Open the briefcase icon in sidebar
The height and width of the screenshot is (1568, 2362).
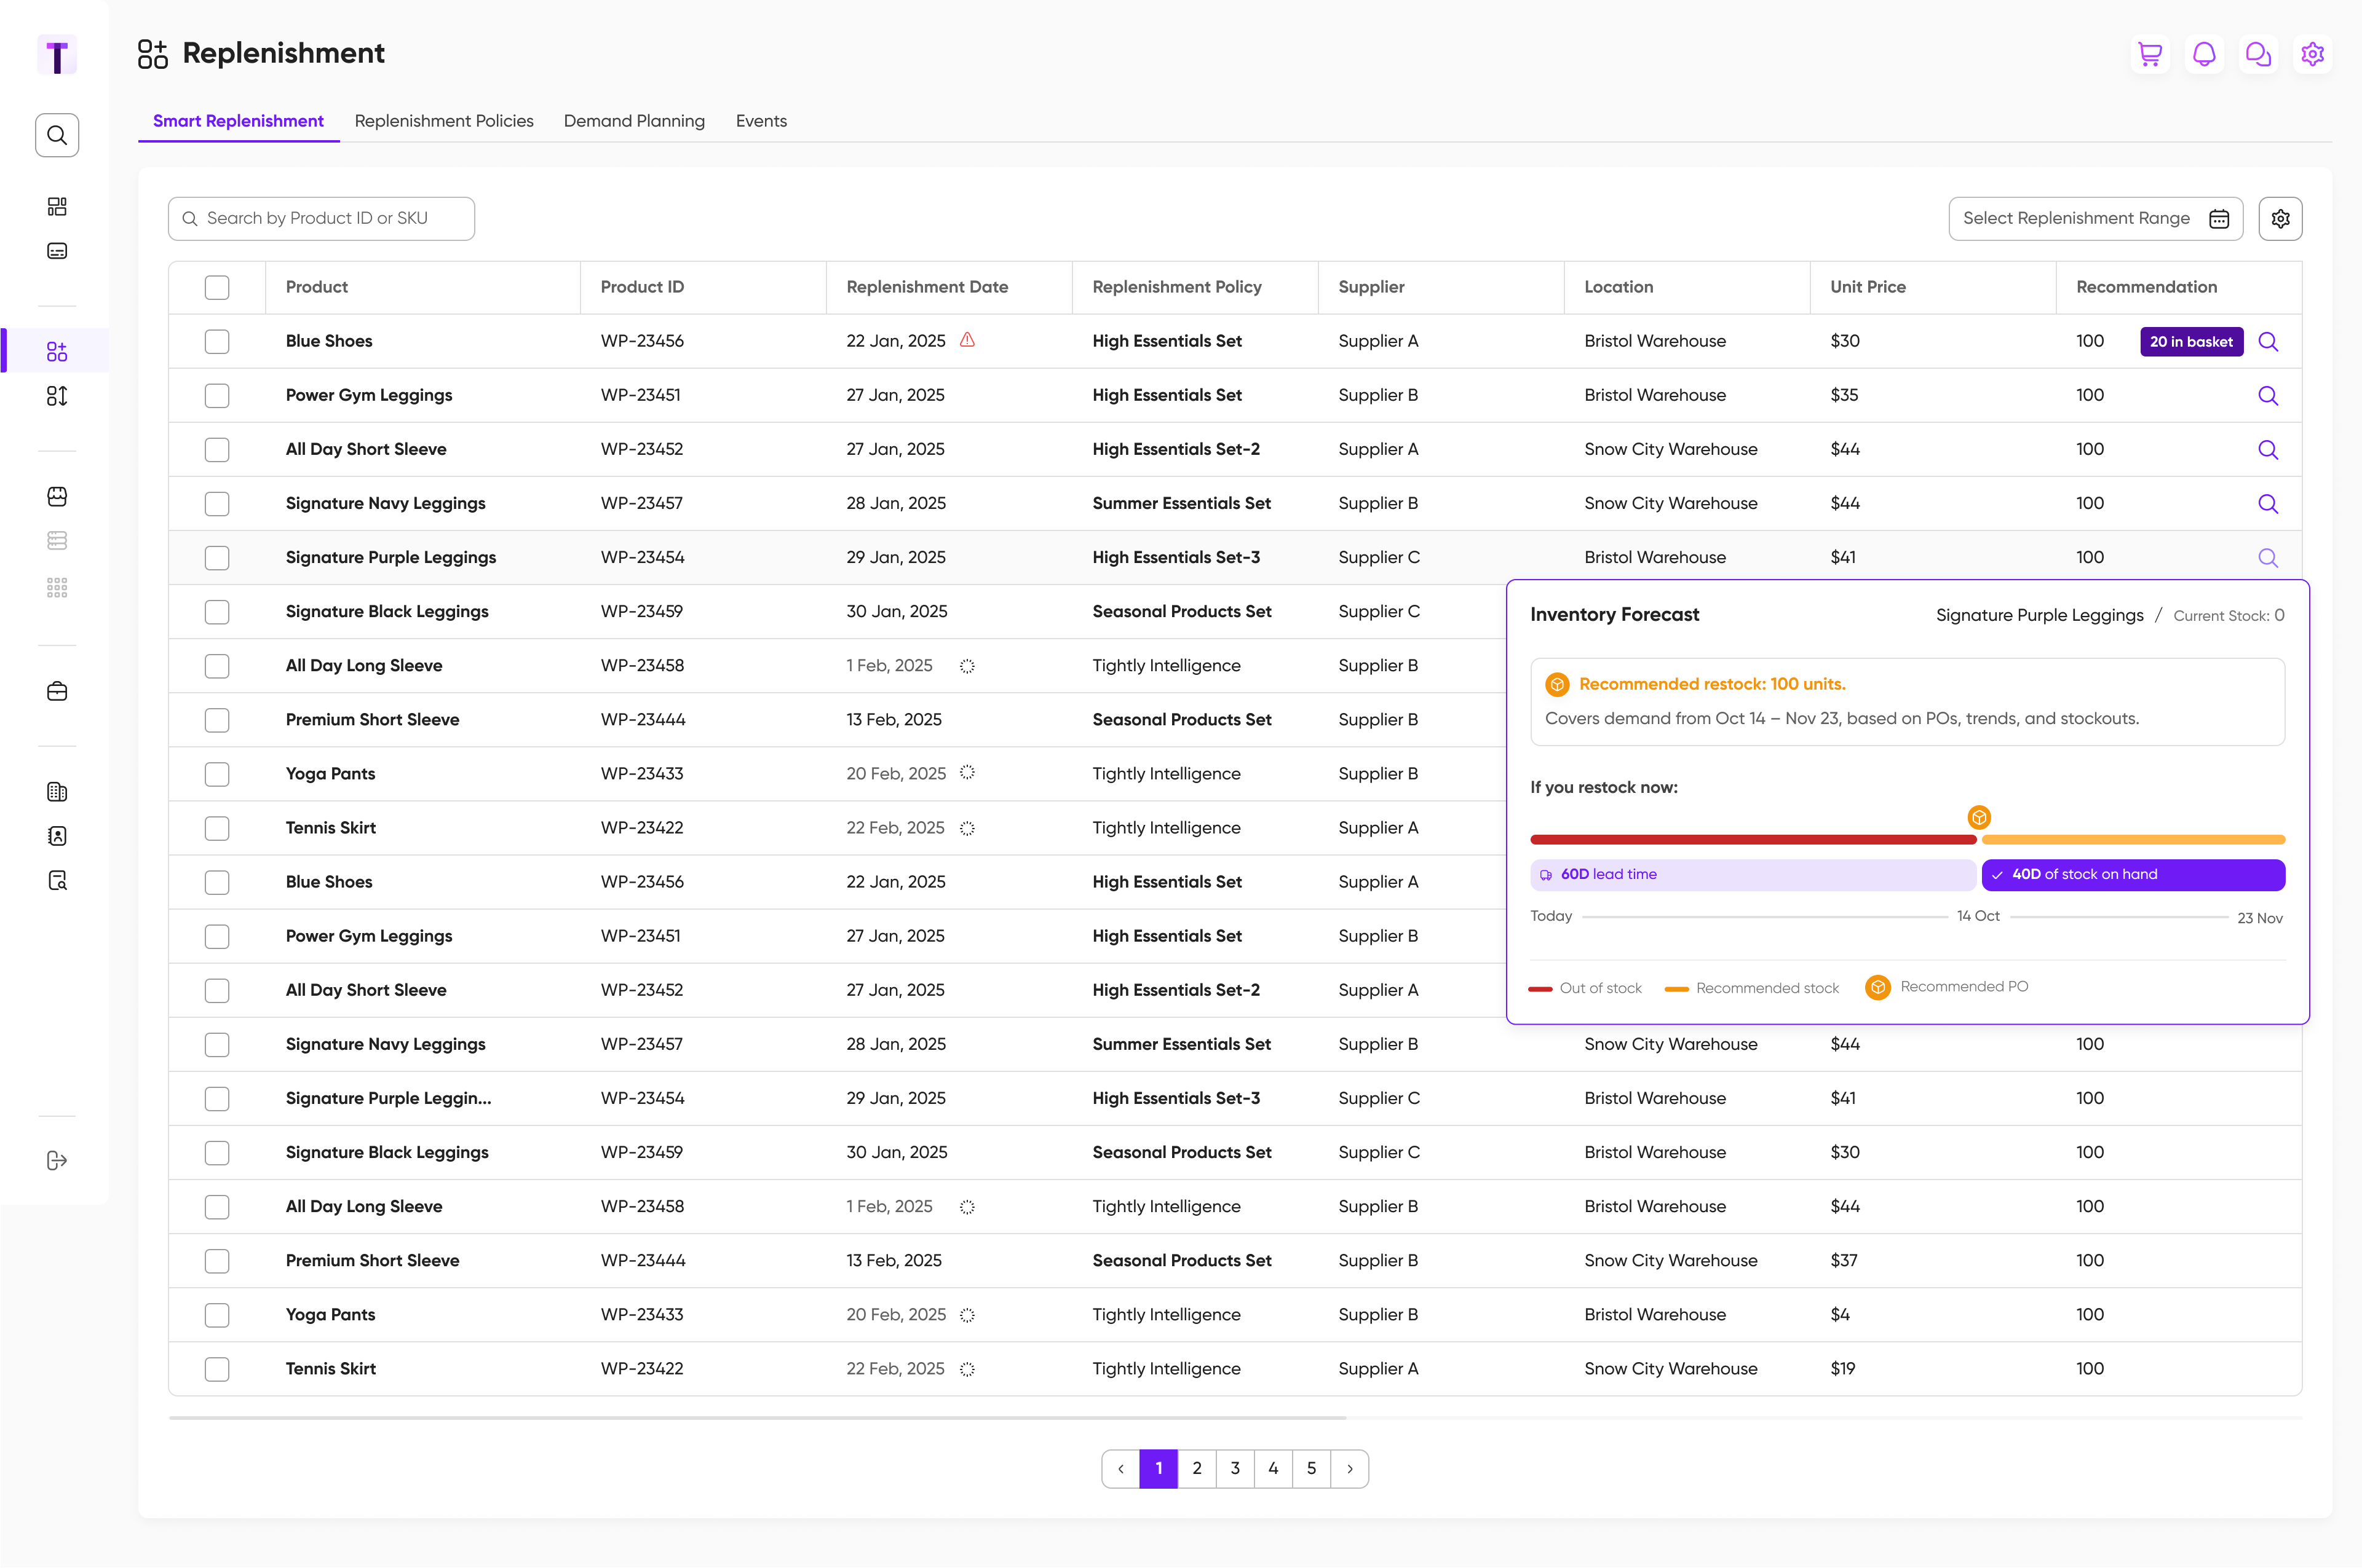[57, 691]
